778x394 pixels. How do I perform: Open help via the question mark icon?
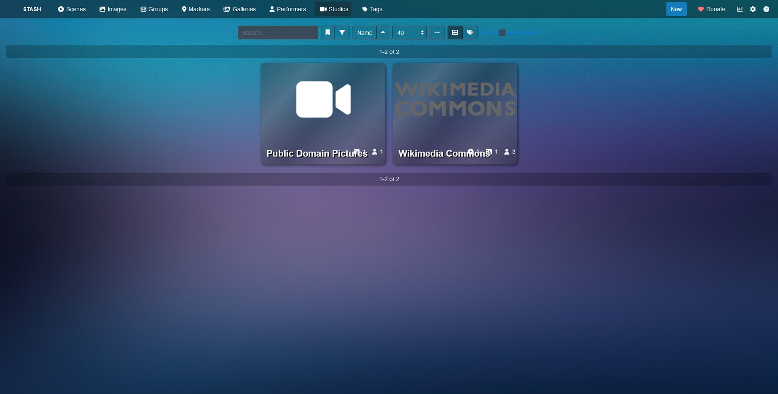(766, 9)
